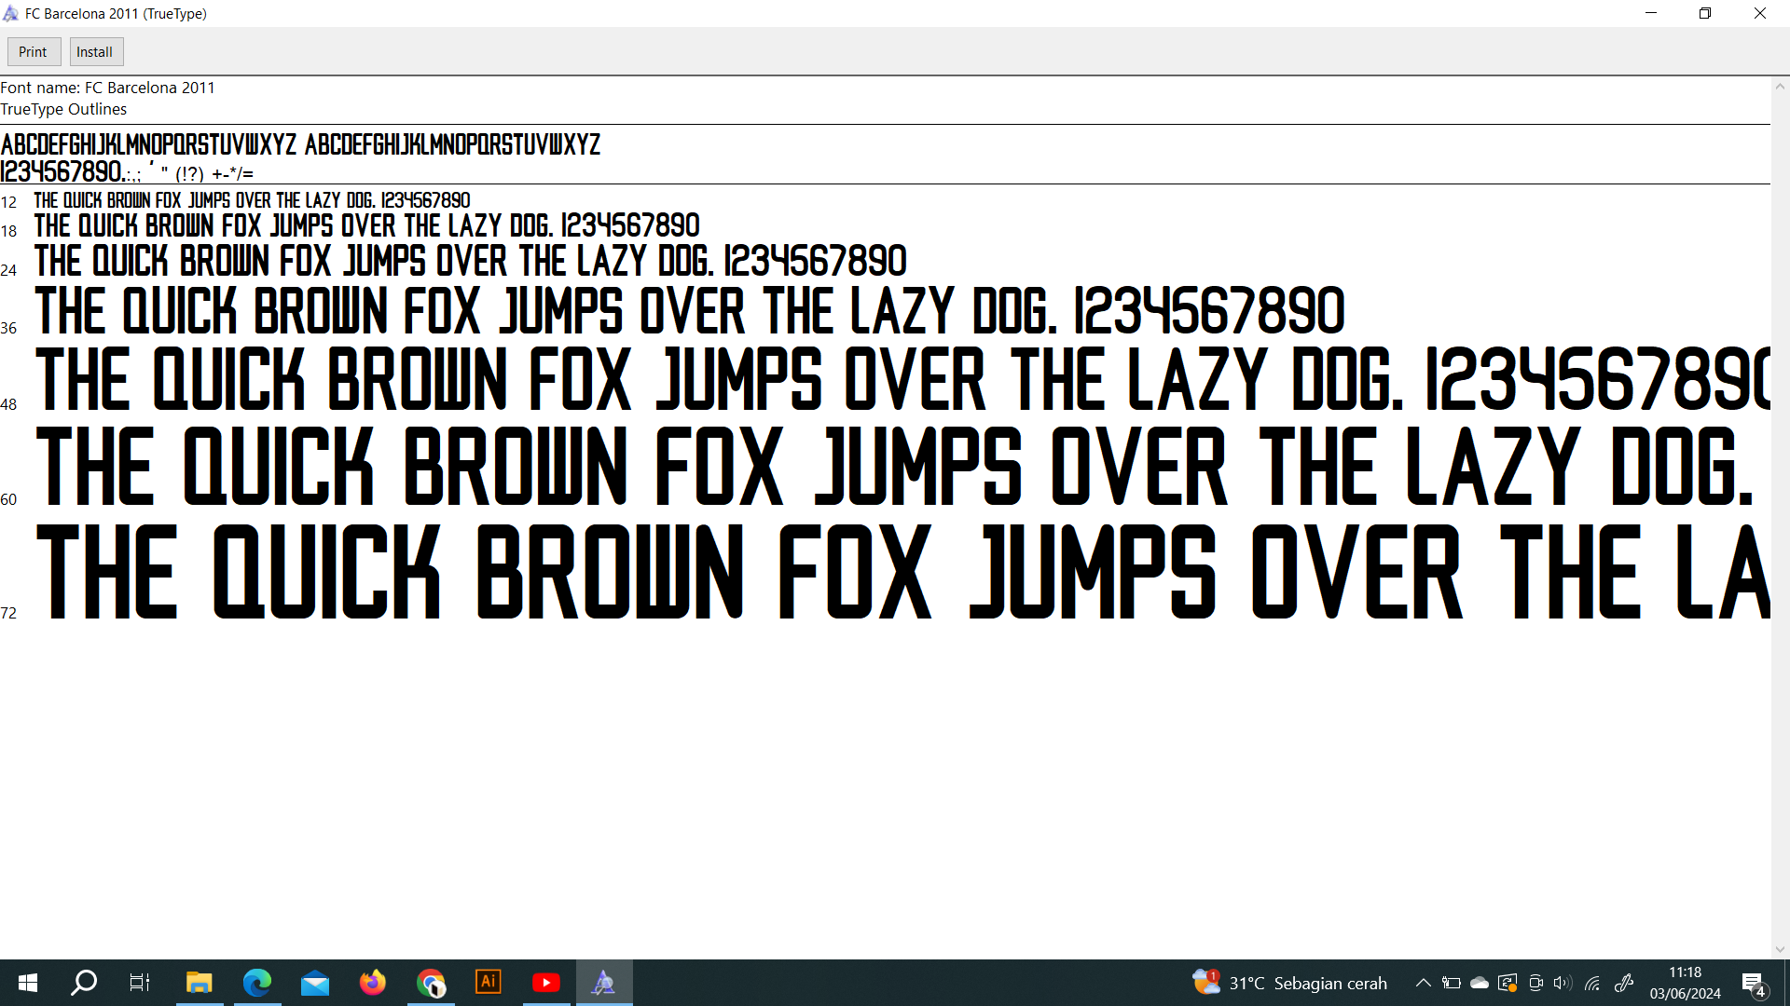Click the scroll down arrow of scrollbar

coord(1780,950)
